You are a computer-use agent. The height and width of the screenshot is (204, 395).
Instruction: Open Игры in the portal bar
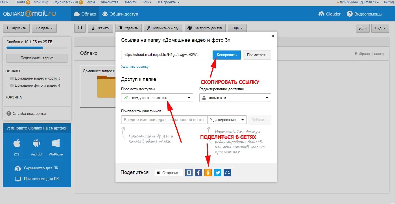(x=91, y=2)
